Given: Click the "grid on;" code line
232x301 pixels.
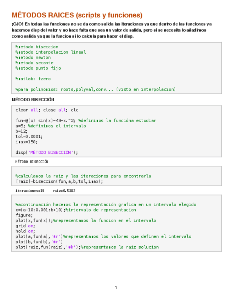Looking at the screenshot, I should (x=25, y=226).
